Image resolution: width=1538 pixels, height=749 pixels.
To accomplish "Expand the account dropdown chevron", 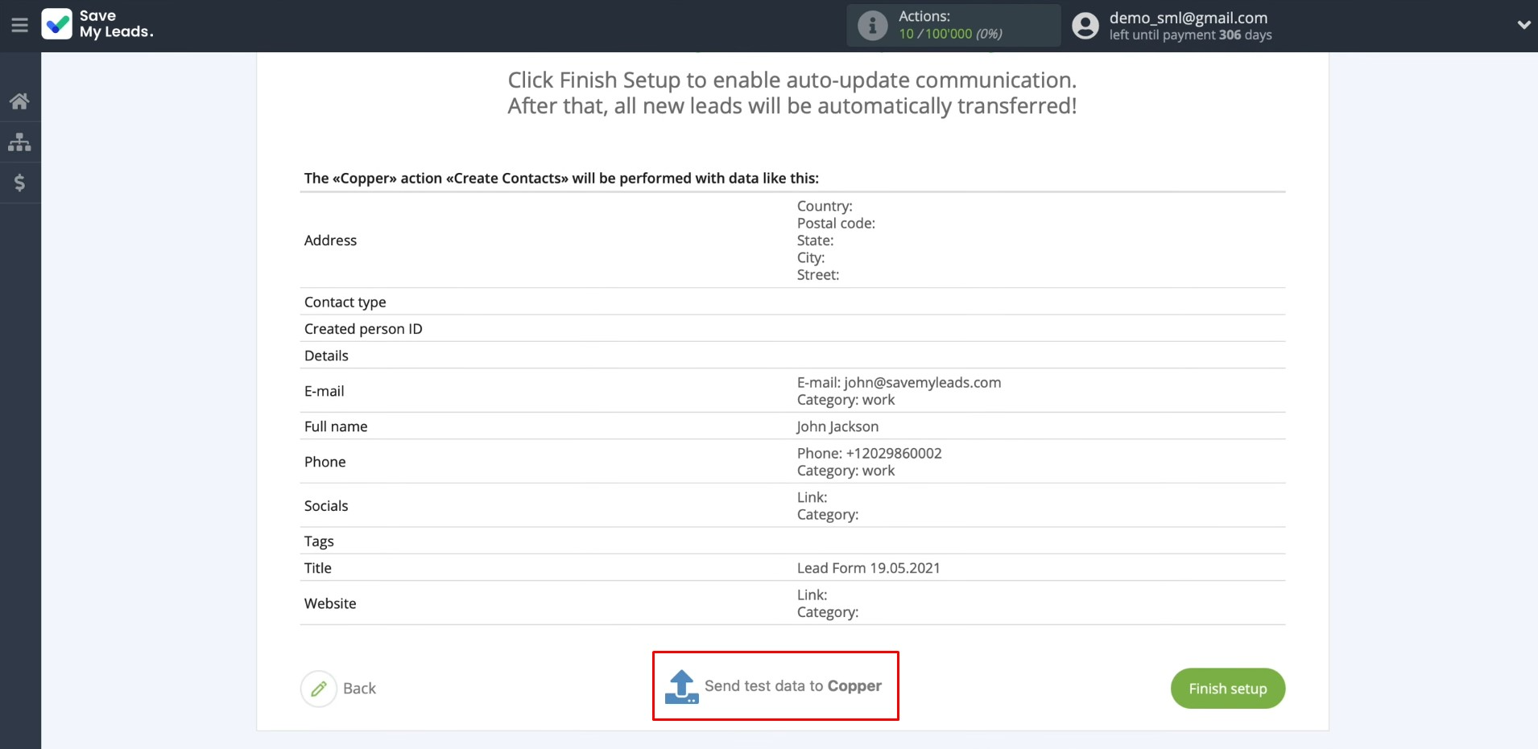I will point(1524,25).
